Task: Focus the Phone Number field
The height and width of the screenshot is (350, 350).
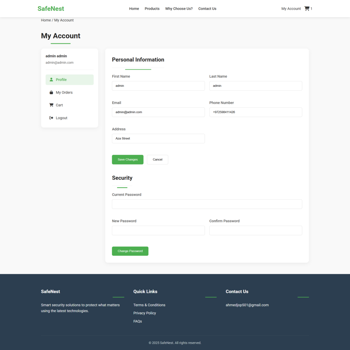Action: point(256,112)
